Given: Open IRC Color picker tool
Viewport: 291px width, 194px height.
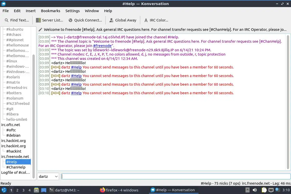Looking at the screenshot, I should (x=156, y=20).
